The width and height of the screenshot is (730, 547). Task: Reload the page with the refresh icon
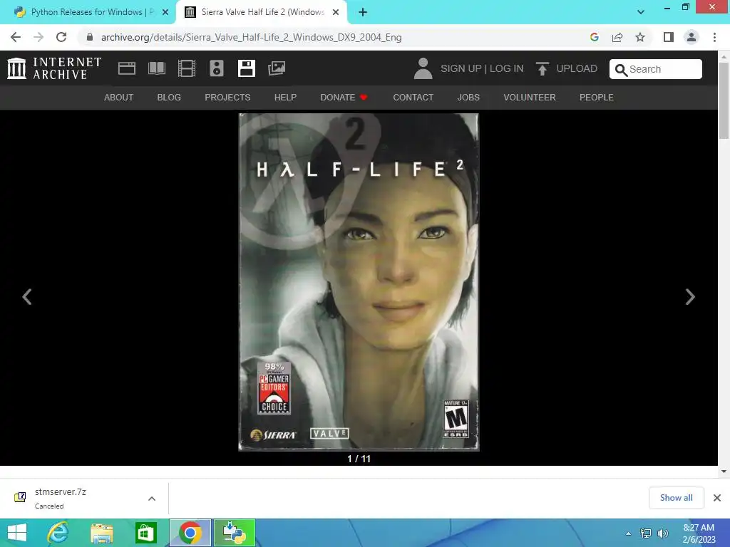61,37
